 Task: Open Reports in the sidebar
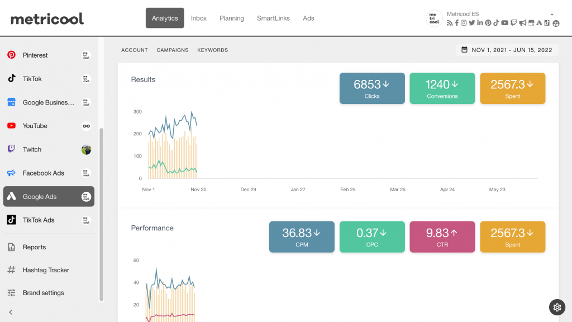[49, 247]
